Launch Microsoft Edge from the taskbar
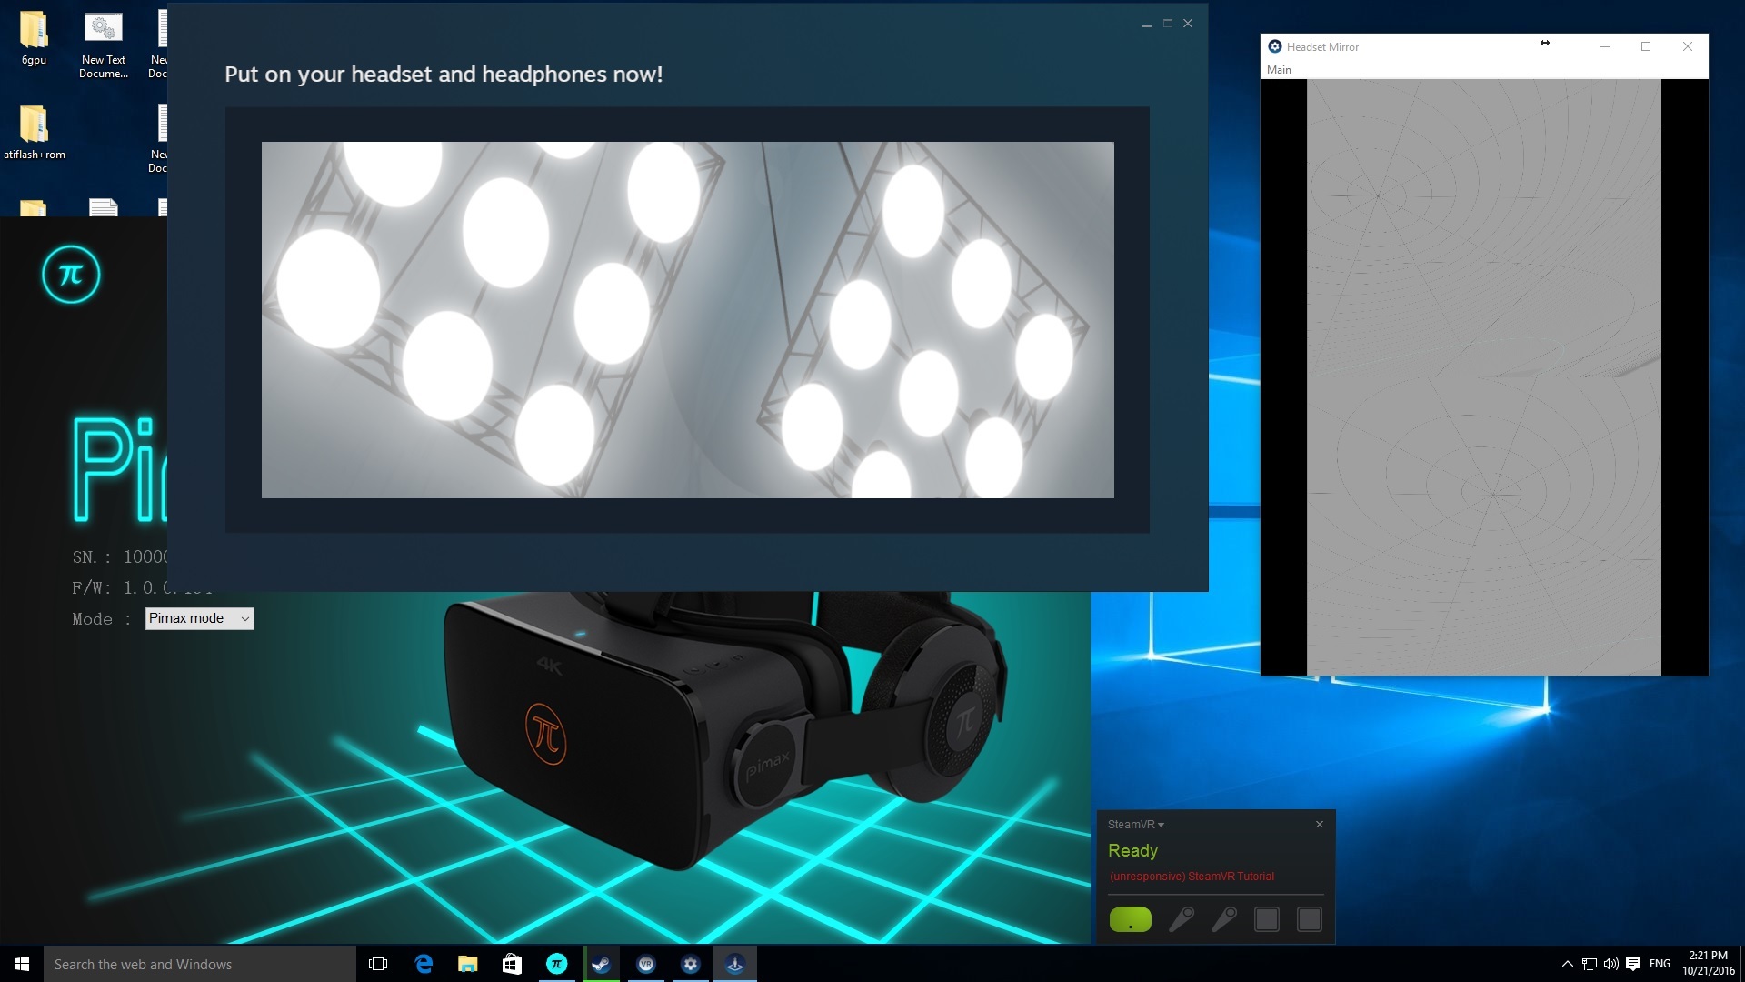Image resolution: width=1745 pixels, height=982 pixels. coord(424,964)
